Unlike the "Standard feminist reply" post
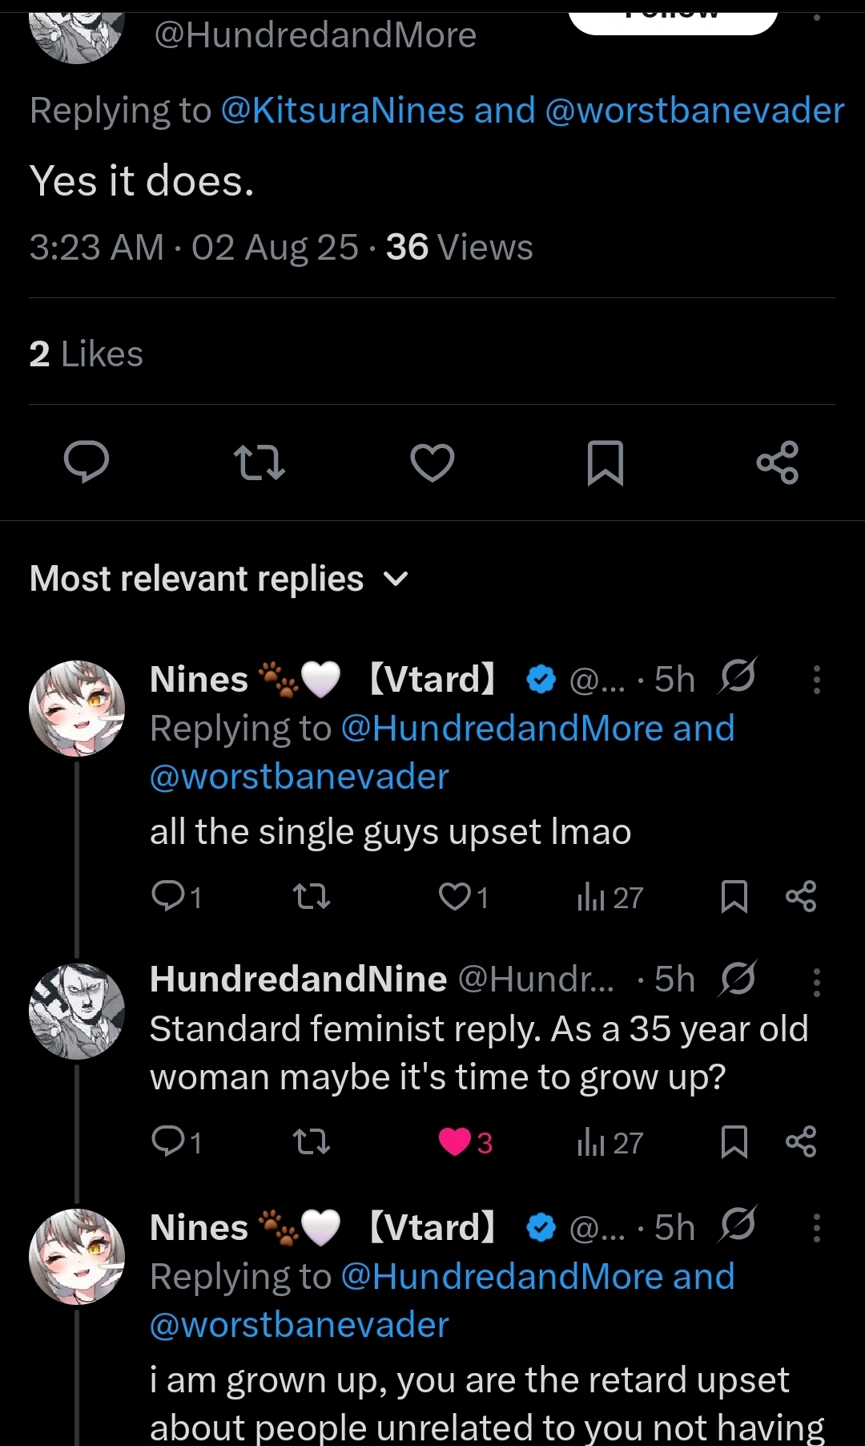The height and width of the screenshot is (1446, 865). tap(455, 1142)
